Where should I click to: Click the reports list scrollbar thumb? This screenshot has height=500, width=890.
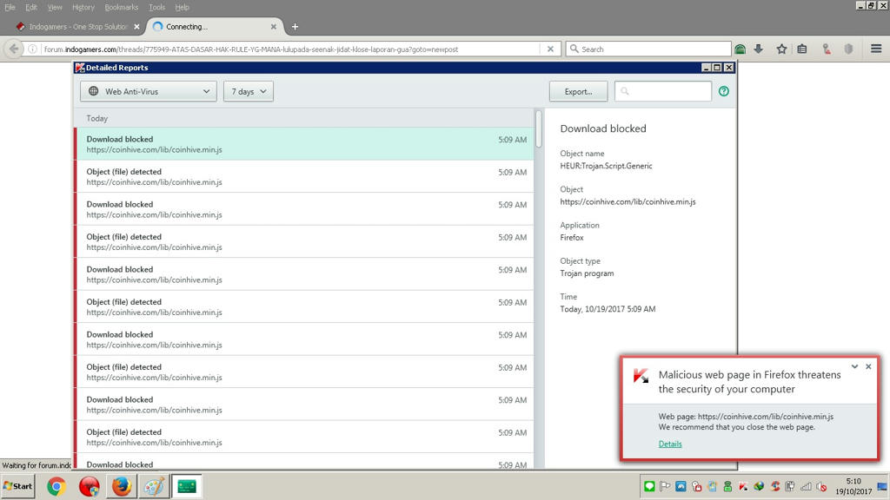tap(538, 128)
